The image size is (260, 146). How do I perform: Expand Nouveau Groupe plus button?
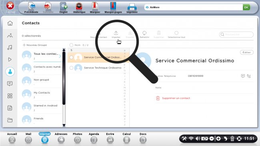click(24, 45)
